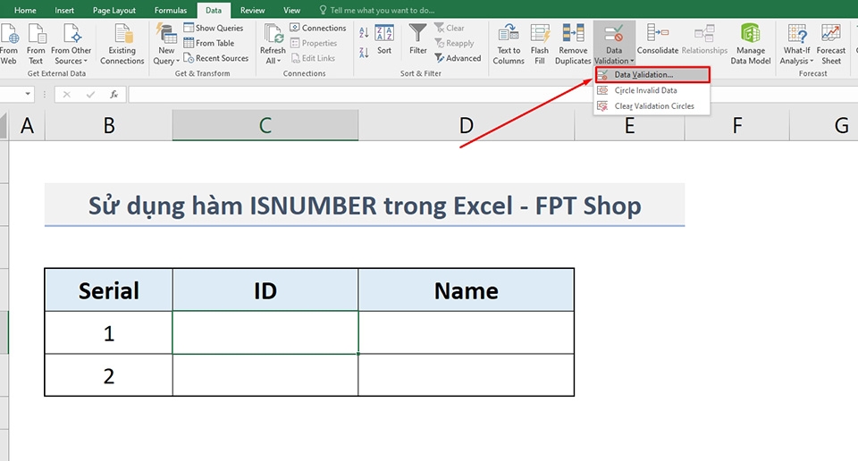858x461 pixels.
Task: Click Show Queries
Action: pyautogui.click(x=214, y=28)
